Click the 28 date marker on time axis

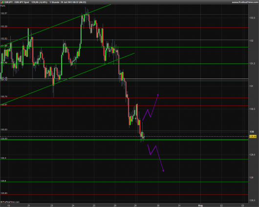[135, 206]
